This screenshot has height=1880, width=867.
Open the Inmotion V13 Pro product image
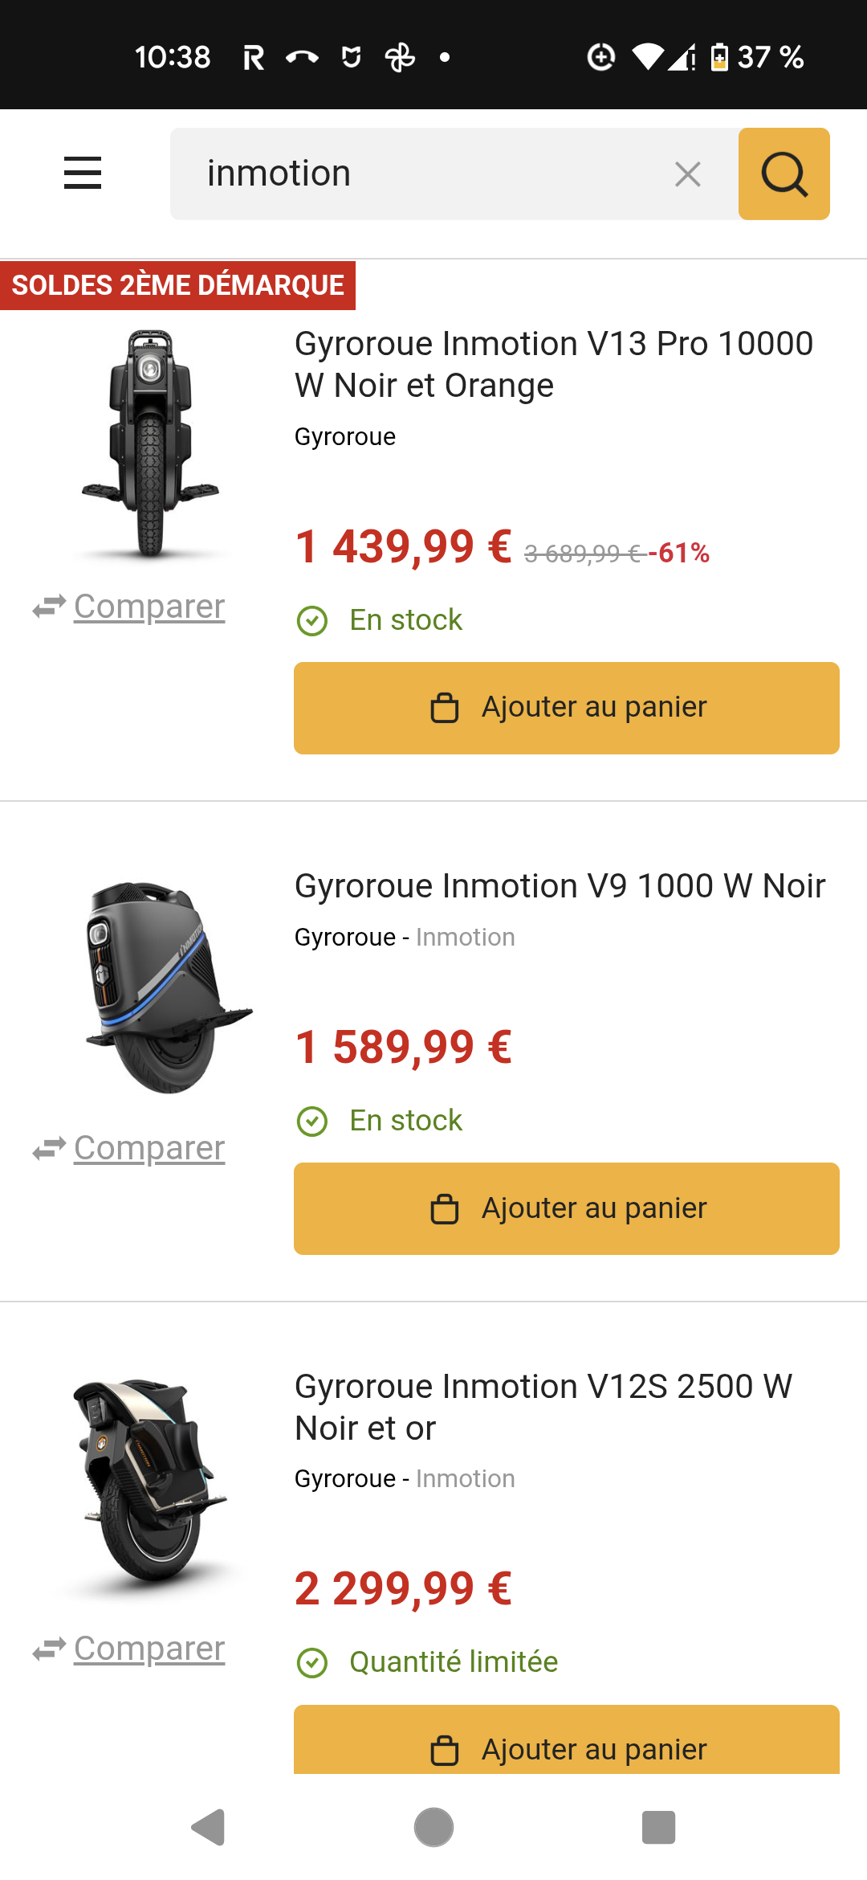(x=150, y=444)
